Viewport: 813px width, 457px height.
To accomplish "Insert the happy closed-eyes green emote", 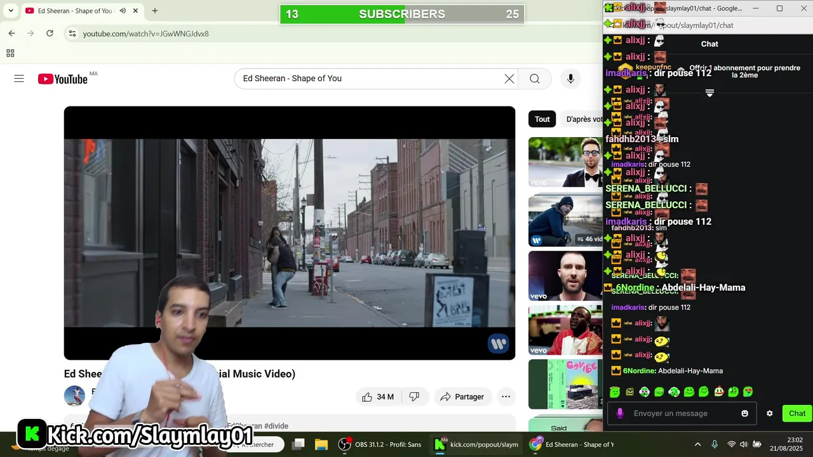I will (704, 392).
